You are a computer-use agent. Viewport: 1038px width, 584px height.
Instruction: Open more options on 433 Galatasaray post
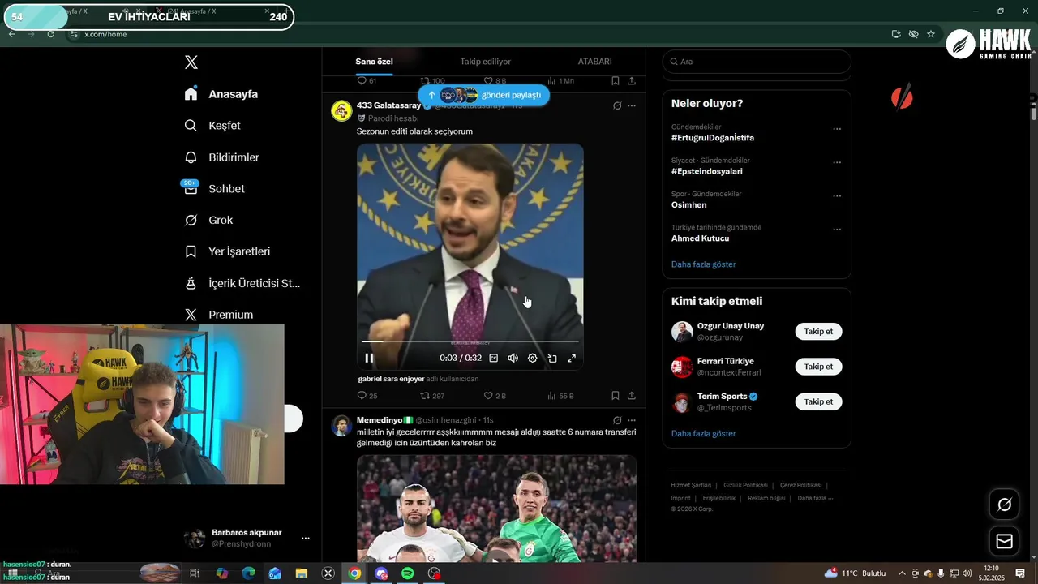click(x=632, y=105)
